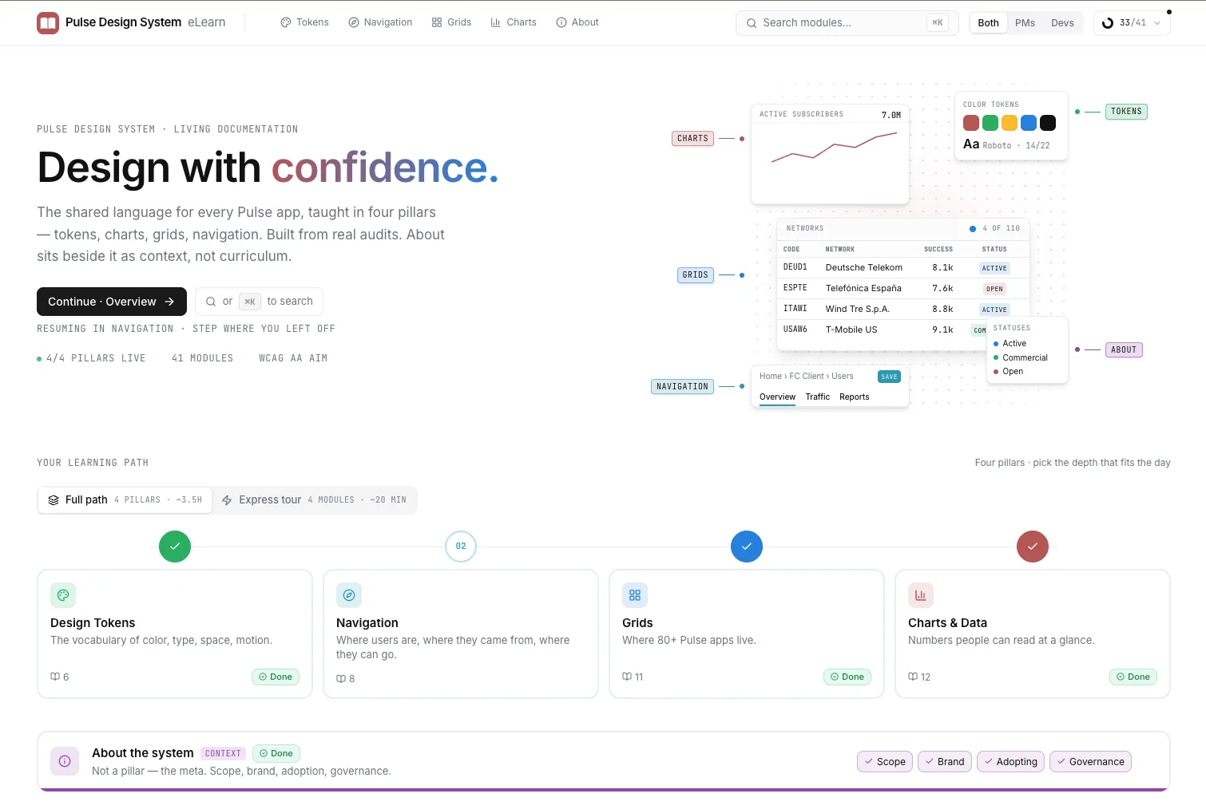This screenshot has width=1206, height=809.
Task: Select the Both audience toggle
Action: pyautogui.click(x=988, y=23)
